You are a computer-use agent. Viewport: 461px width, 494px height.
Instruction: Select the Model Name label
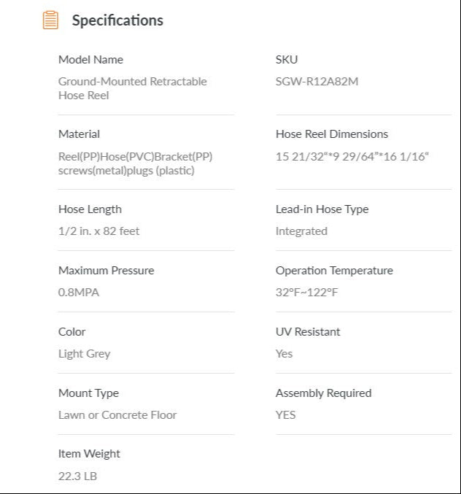[x=90, y=60]
